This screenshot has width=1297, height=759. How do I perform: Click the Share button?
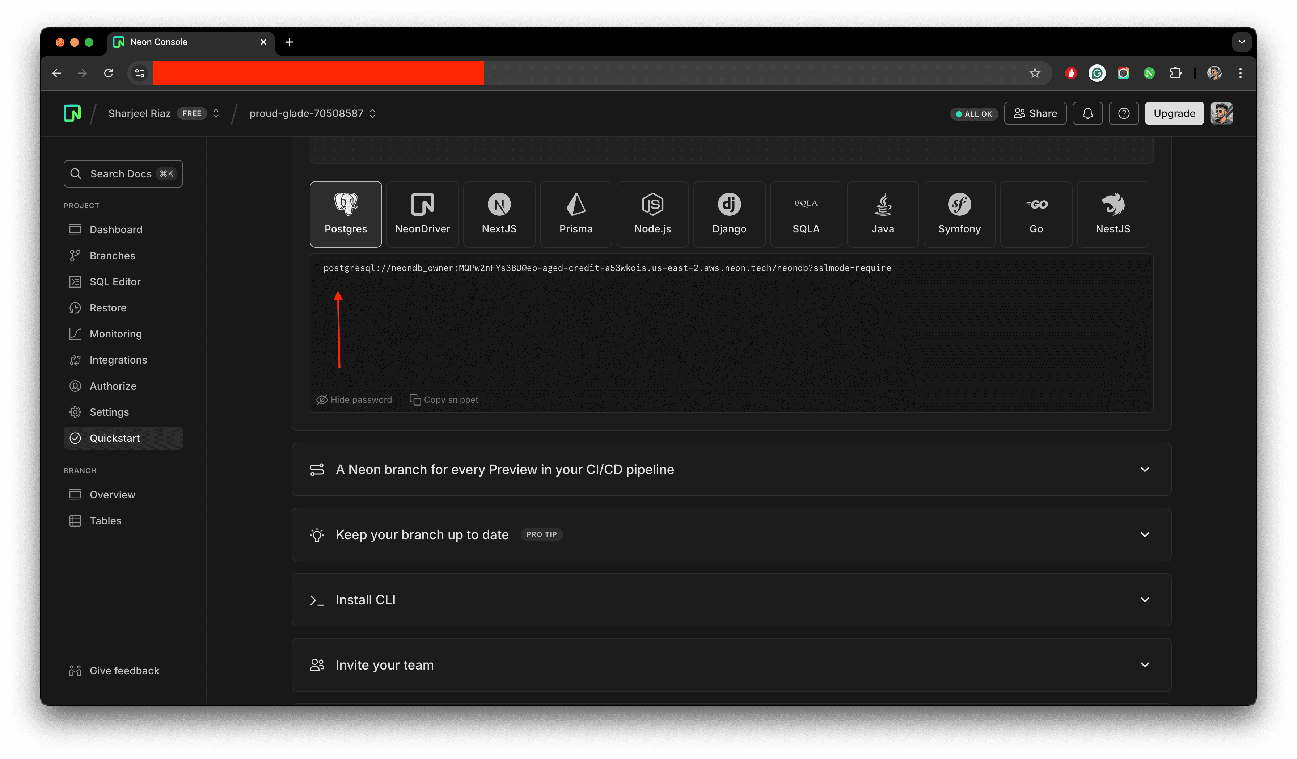tap(1035, 113)
